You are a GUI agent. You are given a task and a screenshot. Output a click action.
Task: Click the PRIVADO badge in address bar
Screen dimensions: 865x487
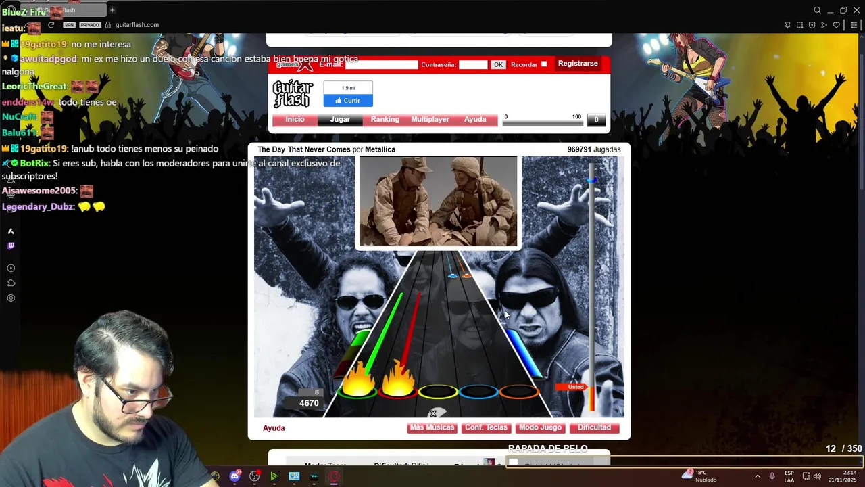(90, 25)
